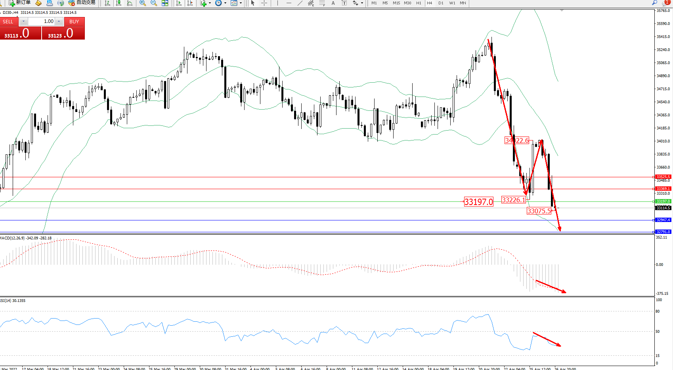Zoom in on the chart
This screenshot has height=370, width=673.
[x=143, y=3]
